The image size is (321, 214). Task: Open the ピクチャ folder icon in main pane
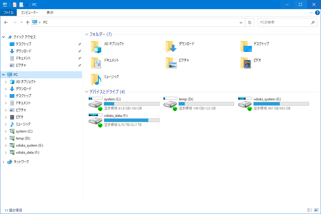(x=171, y=63)
